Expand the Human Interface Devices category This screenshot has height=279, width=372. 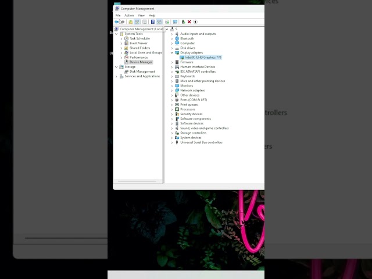[172, 67]
